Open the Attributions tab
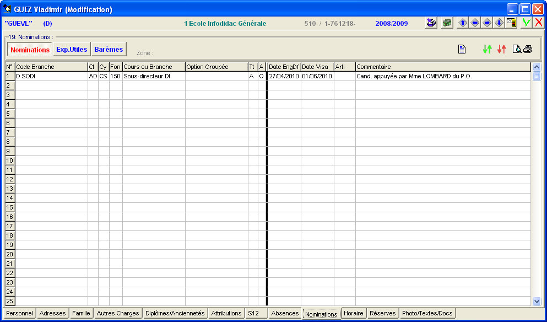Viewport: 547px width, 322px height. [x=226, y=313]
